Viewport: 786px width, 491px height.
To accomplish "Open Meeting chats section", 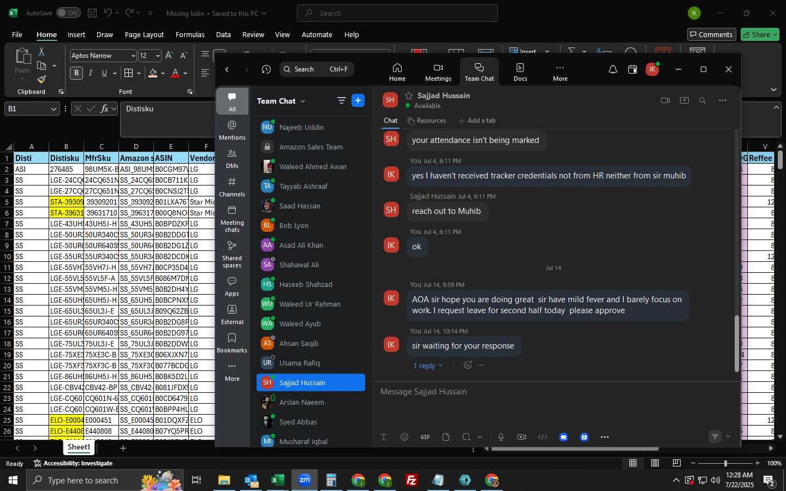I will [232, 219].
